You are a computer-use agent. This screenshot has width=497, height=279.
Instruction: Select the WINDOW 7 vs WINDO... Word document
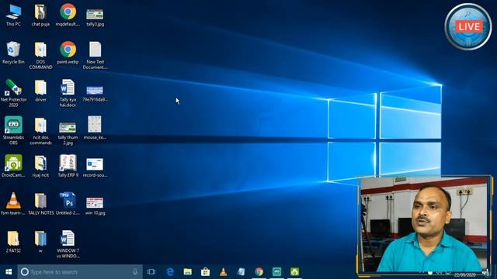tap(68, 244)
